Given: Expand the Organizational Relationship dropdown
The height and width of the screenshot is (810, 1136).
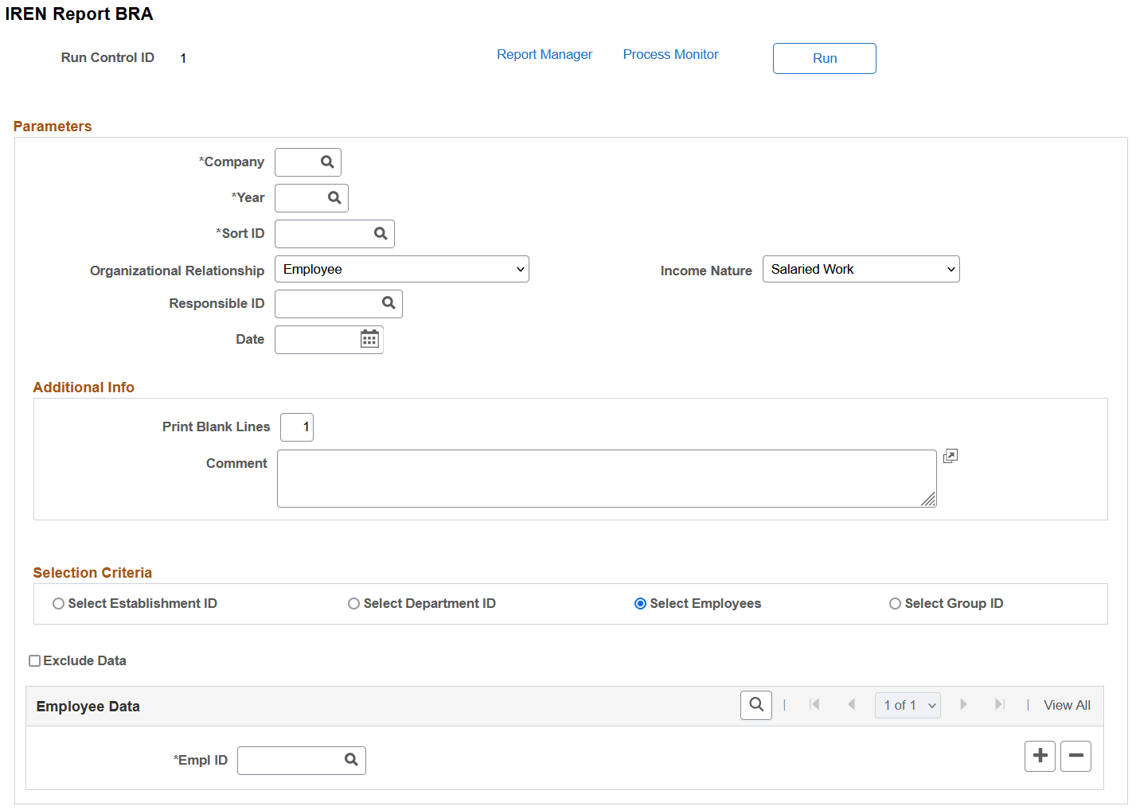Looking at the screenshot, I should (402, 269).
